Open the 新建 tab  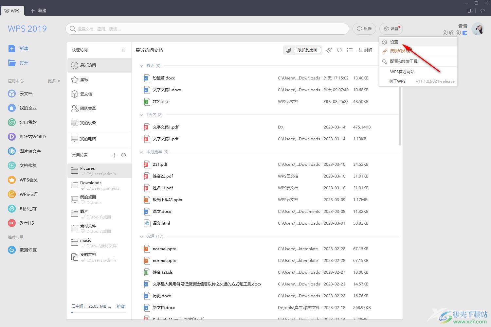[39, 11]
